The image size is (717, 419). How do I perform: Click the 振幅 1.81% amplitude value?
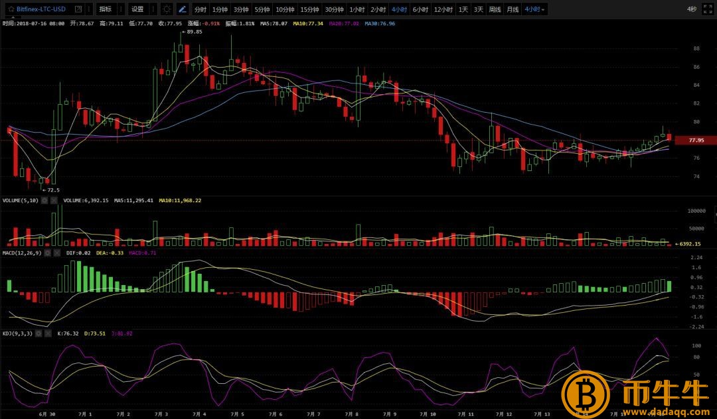click(x=240, y=23)
